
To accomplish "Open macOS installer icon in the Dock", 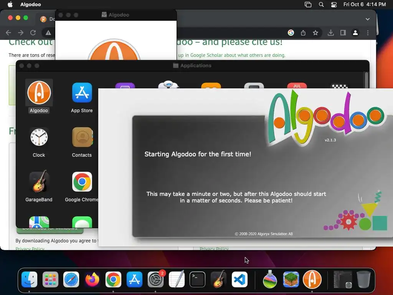I will click(270, 280).
